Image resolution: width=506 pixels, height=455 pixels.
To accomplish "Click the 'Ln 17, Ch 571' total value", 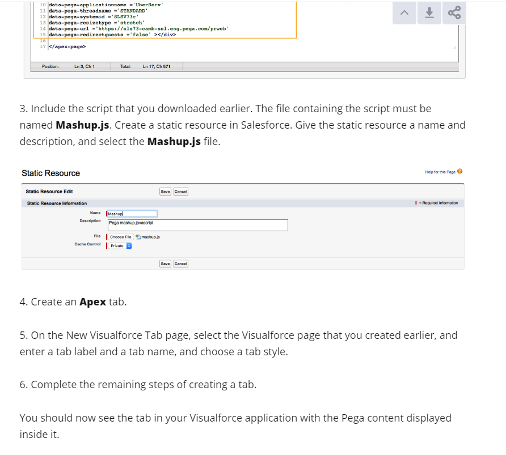I will coord(157,66).
